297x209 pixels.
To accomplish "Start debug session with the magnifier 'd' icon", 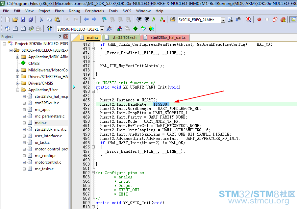I will (248, 19).
